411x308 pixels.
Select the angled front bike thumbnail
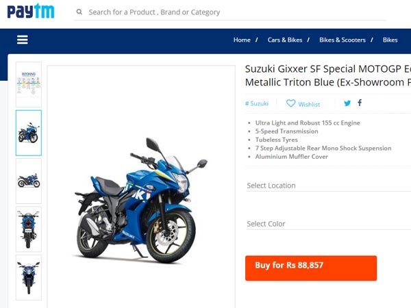tap(29, 133)
